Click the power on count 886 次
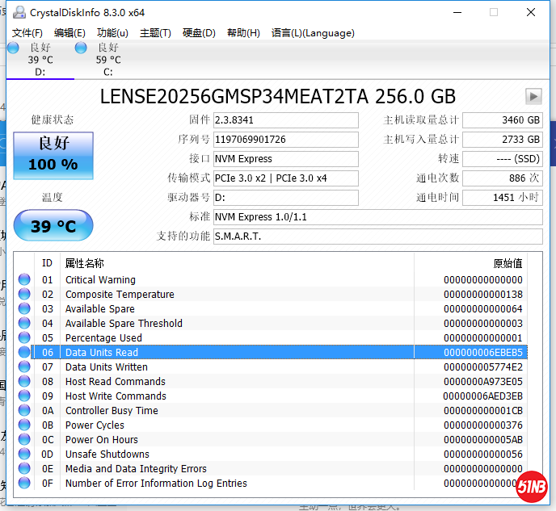This screenshot has width=556, height=511. 503,178
